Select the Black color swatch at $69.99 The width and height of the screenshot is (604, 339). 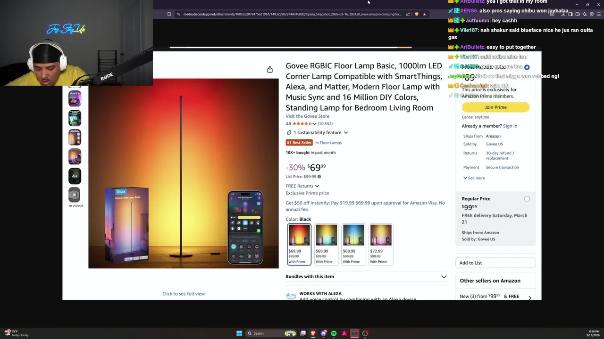tap(299, 244)
